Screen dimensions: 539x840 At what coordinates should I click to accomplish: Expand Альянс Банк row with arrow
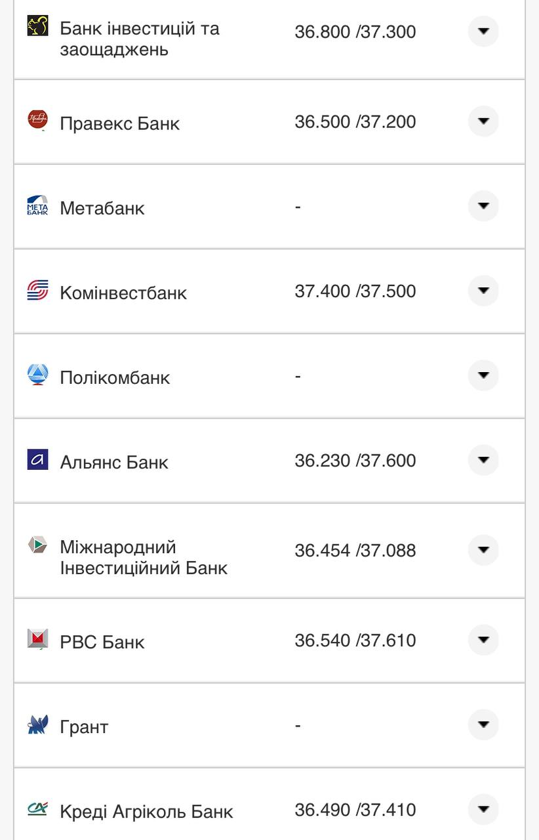[x=483, y=460]
